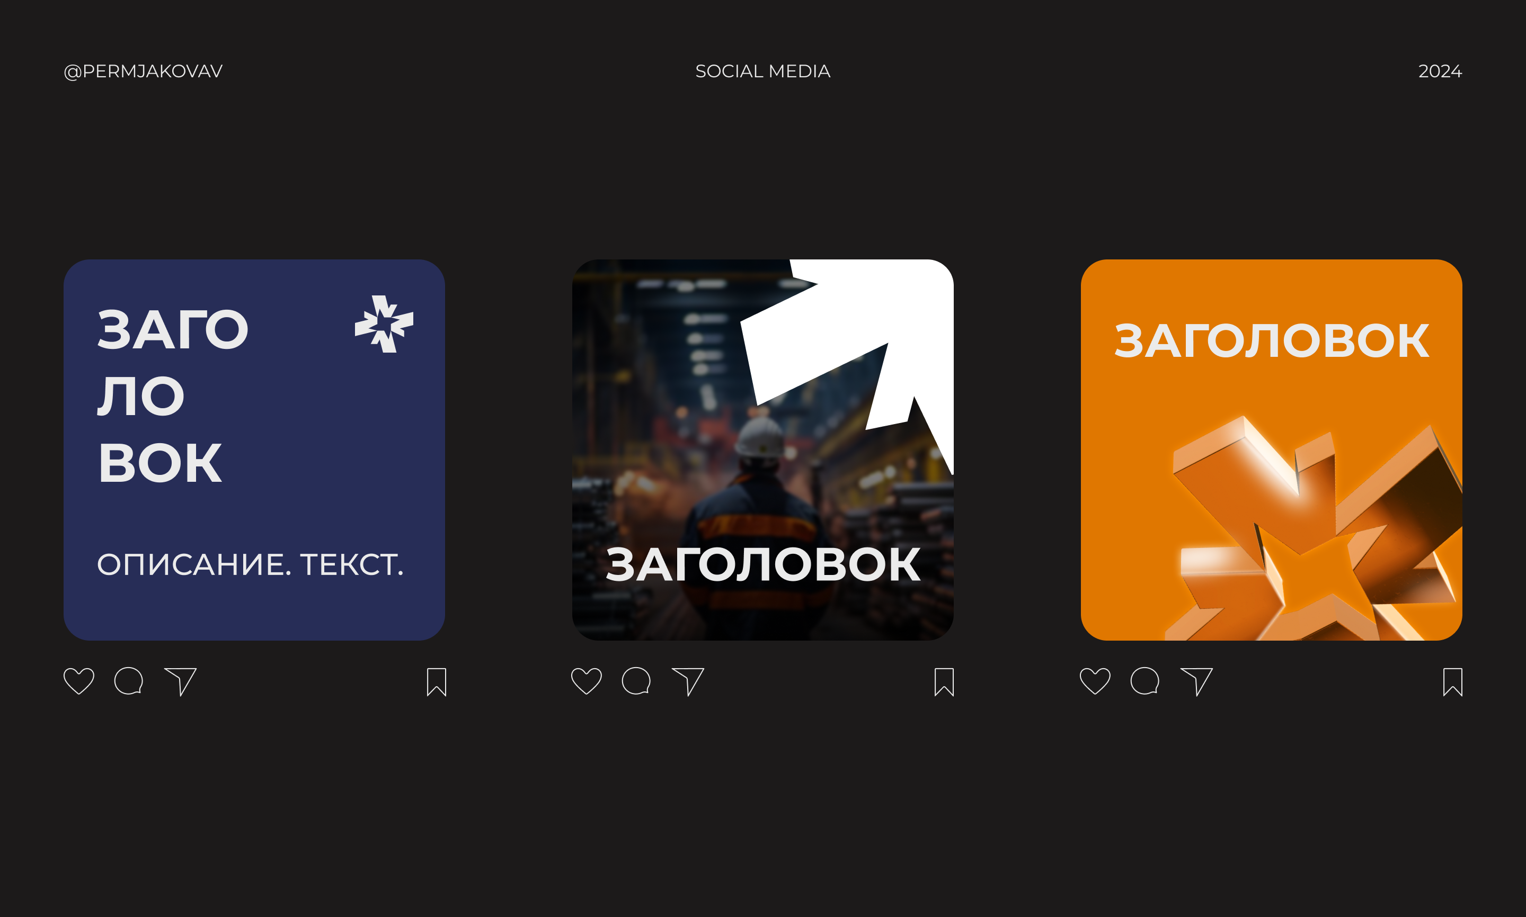
Task: Bookmark the navy blue post
Action: pos(437,682)
